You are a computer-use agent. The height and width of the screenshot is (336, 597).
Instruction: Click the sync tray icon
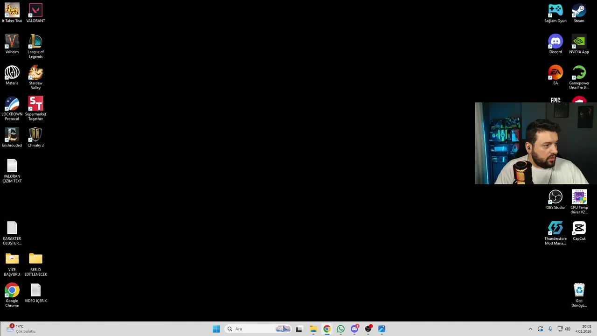pos(540,329)
